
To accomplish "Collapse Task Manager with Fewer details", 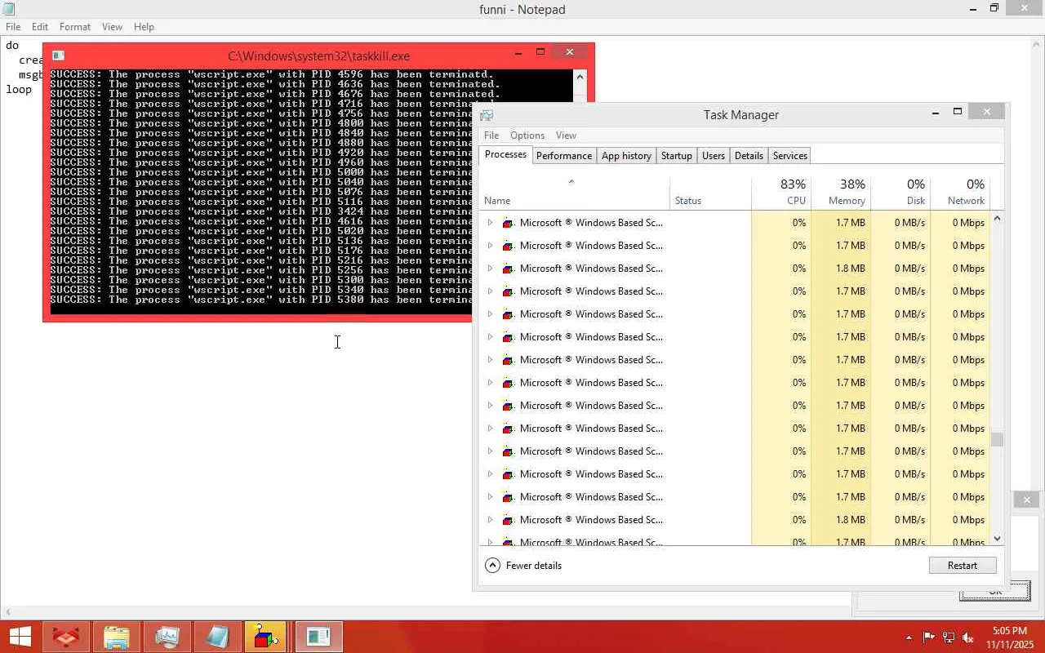I will coord(523,565).
